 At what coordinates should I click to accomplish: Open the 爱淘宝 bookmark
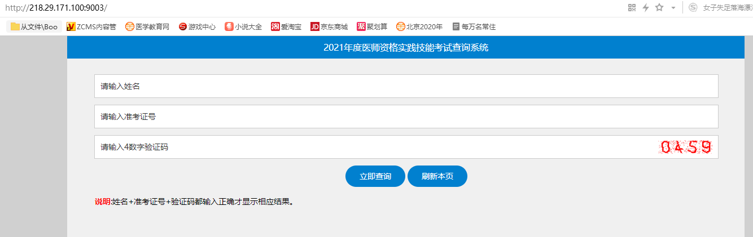coord(286,26)
